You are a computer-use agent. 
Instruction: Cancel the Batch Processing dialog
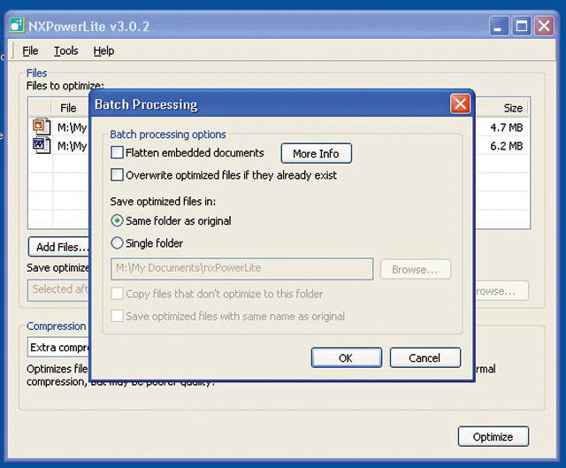[425, 358]
